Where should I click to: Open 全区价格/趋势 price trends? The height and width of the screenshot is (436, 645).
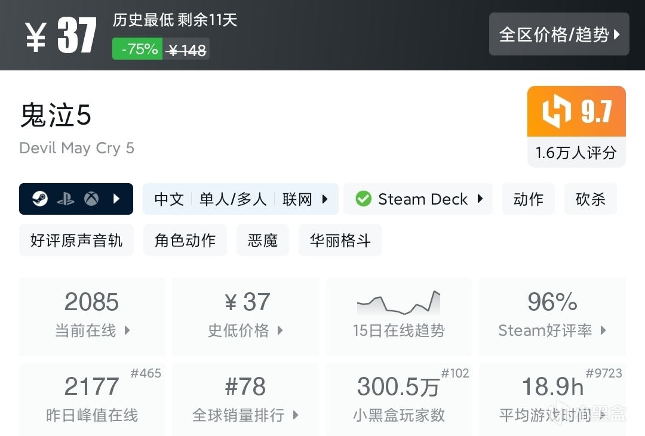point(559,34)
